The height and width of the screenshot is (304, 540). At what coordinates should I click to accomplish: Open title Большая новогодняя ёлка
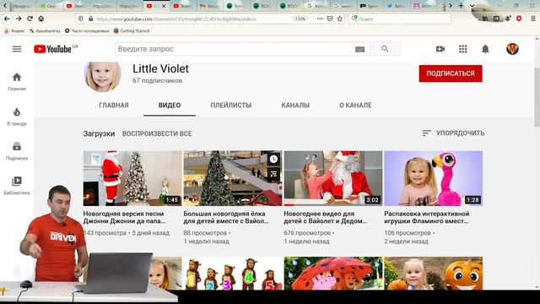(226, 218)
